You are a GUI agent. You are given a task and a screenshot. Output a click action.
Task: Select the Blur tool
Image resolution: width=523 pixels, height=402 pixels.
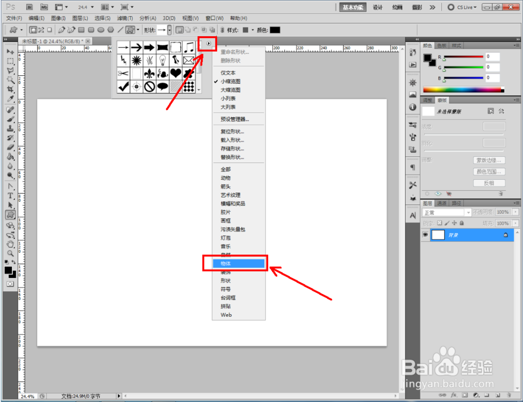(x=10, y=166)
